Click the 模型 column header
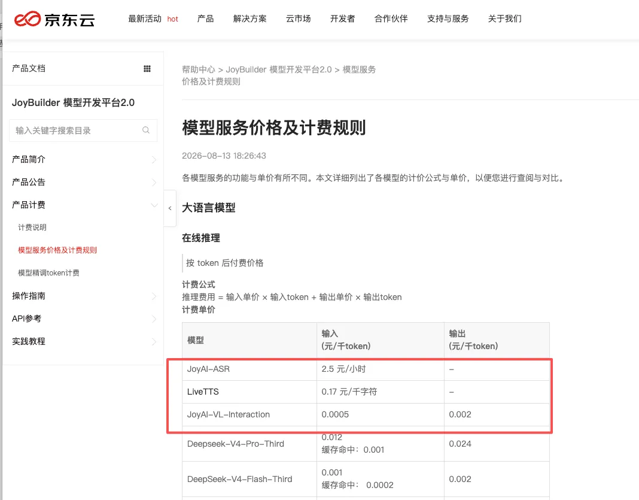This screenshot has height=500, width=639. (249, 340)
